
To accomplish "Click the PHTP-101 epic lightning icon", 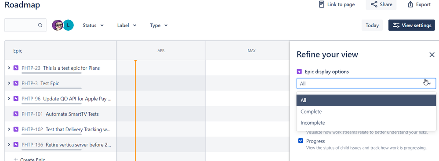I will click(x=16, y=114).
